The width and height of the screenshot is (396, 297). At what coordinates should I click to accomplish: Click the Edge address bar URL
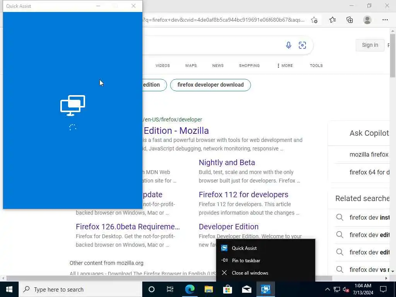(x=224, y=20)
